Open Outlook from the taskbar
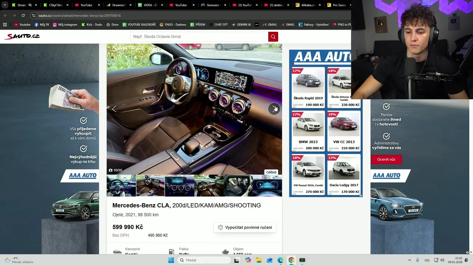The width and height of the screenshot is (473, 266). [270, 260]
